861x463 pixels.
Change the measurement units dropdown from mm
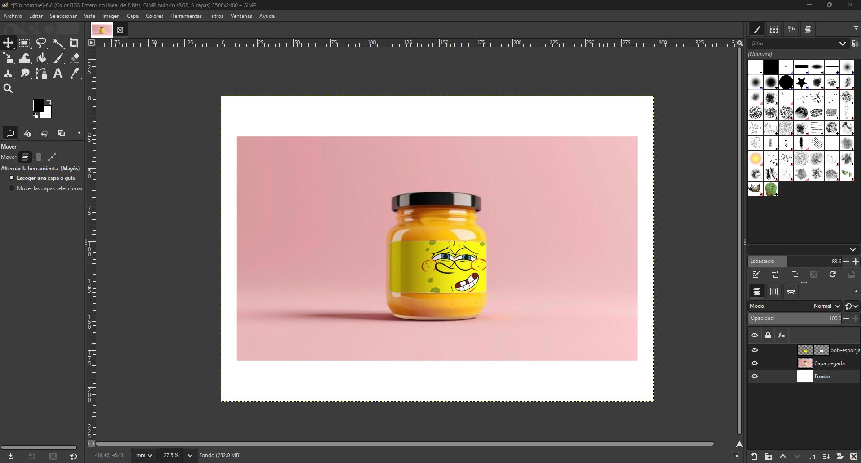click(x=143, y=455)
